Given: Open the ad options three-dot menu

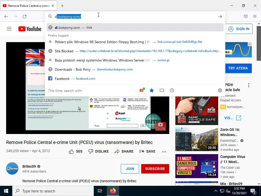Looking at the screenshot, I should point(249,85).
